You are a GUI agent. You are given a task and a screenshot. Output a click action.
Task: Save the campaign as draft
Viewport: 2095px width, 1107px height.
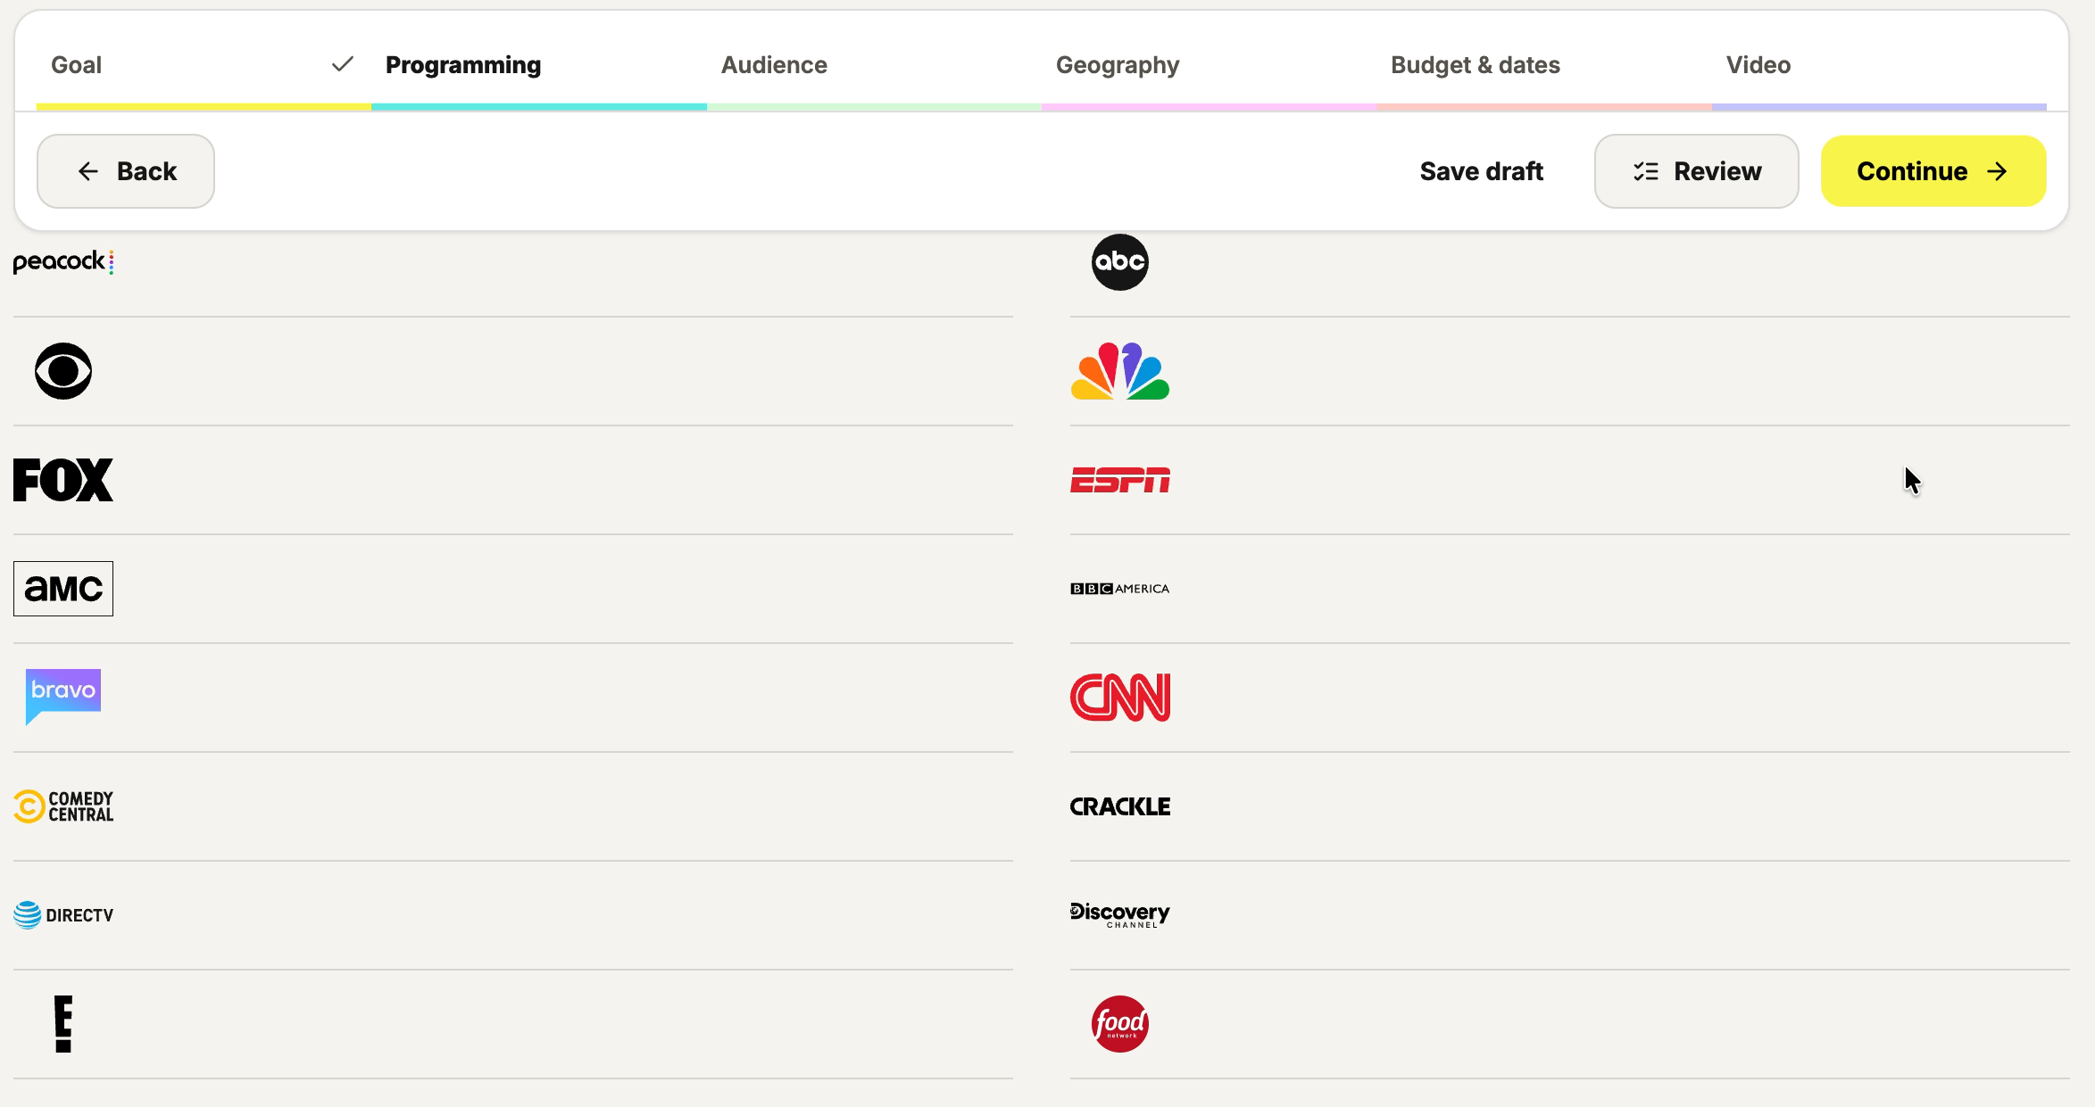pyautogui.click(x=1481, y=171)
